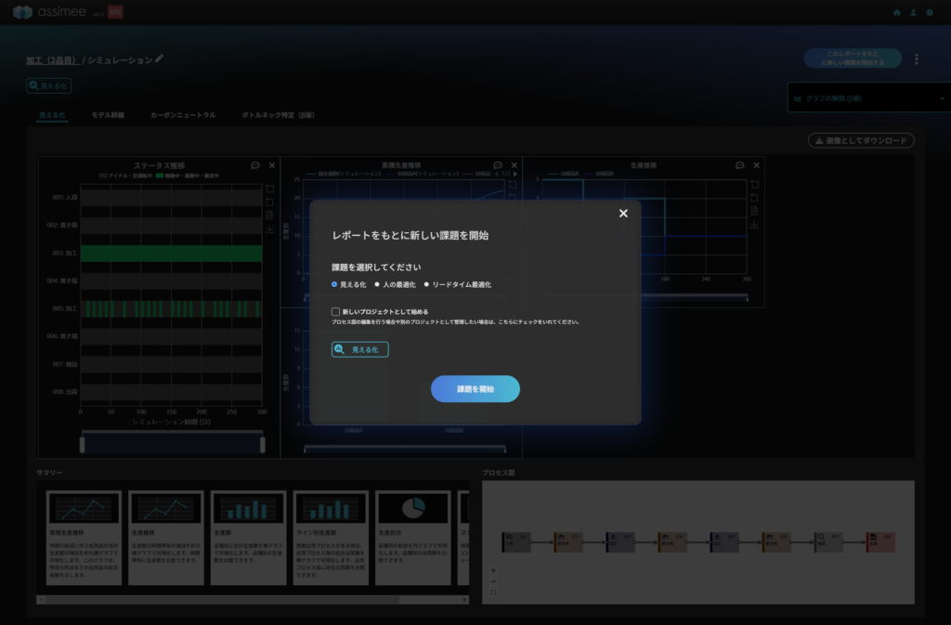Close the new task dialog with X

click(623, 214)
